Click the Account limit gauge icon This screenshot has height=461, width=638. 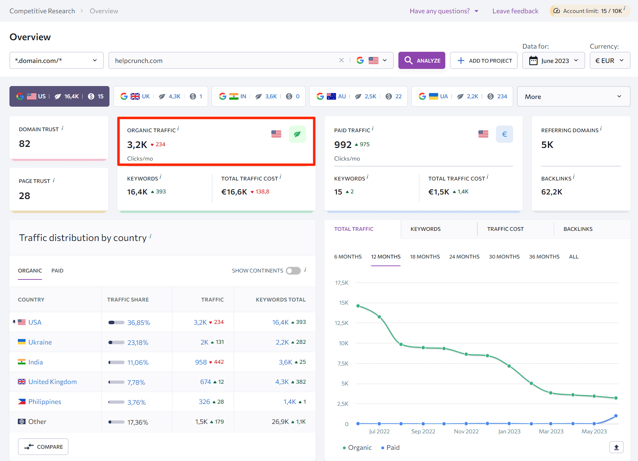(x=557, y=11)
